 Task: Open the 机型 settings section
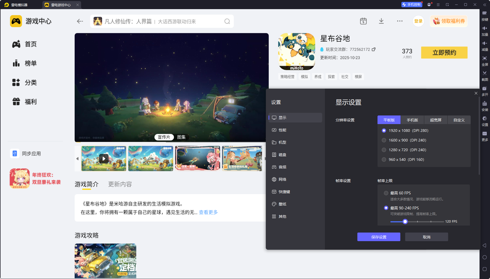pyautogui.click(x=295, y=142)
